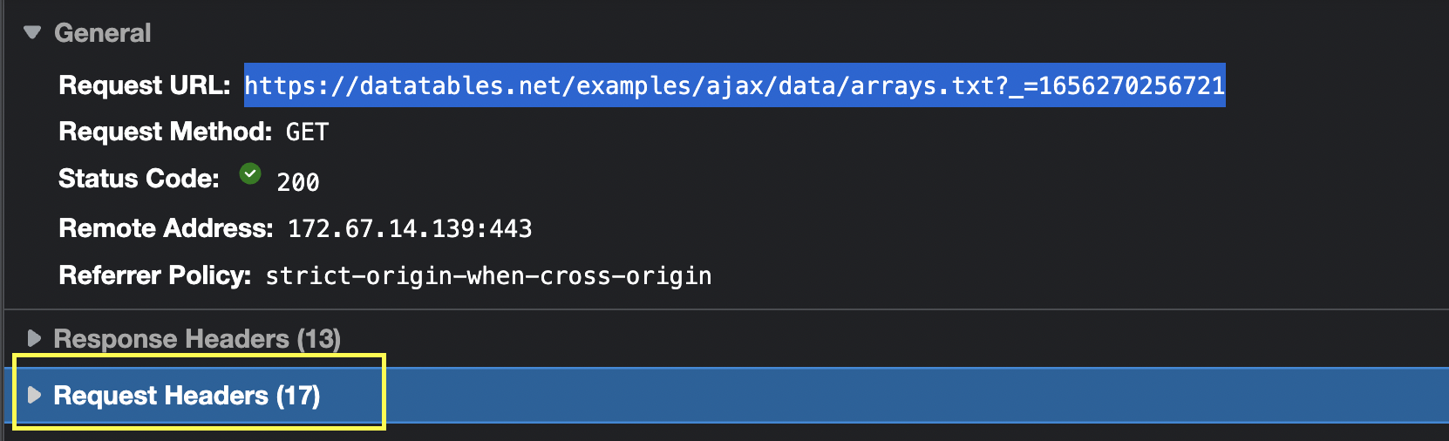This screenshot has height=441, width=1449.
Task: Click the General section heading
Action: (x=102, y=33)
